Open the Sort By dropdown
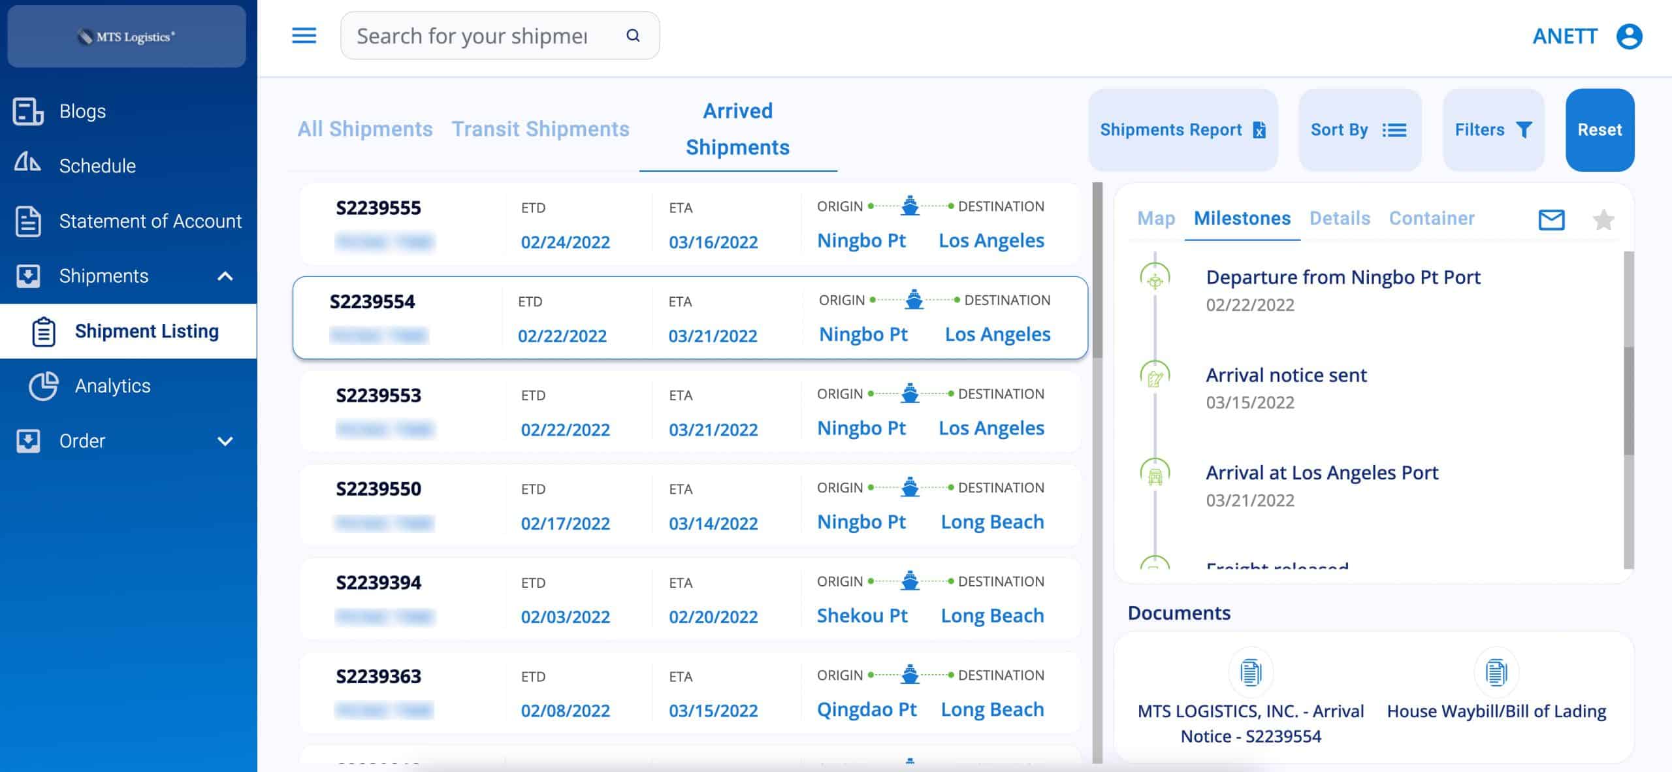This screenshot has height=772, width=1672. pyautogui.click(x=1360, y=130)
